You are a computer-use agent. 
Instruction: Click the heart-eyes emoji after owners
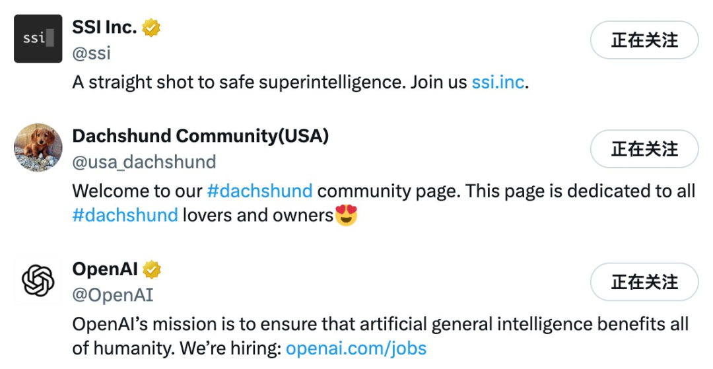pos(346,215)
